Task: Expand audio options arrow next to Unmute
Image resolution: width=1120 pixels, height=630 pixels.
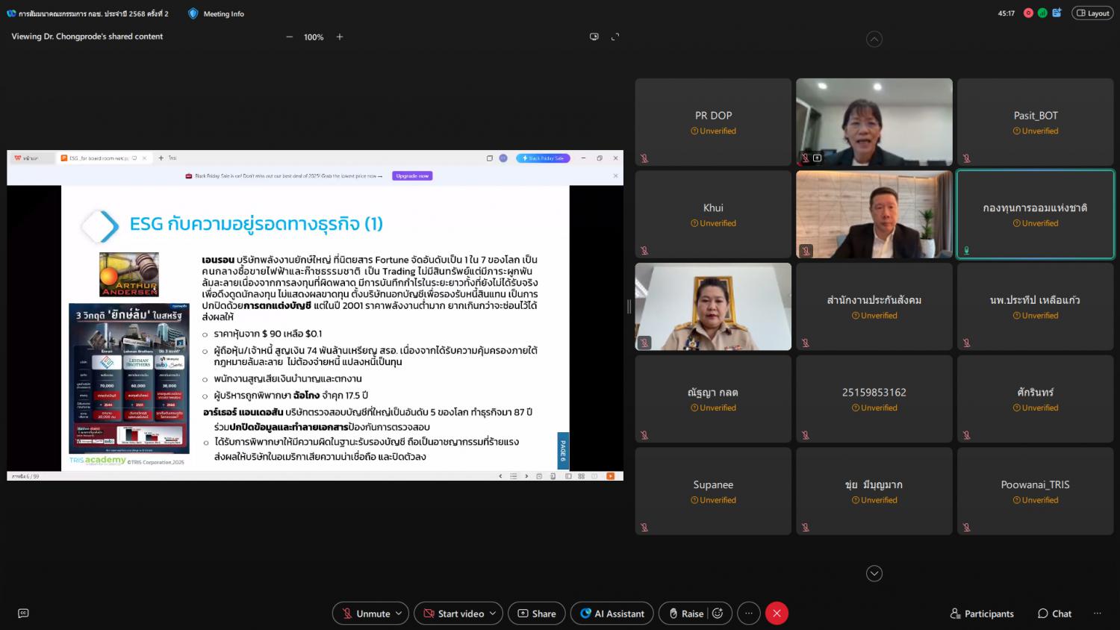Action: [x=399, y=614]
